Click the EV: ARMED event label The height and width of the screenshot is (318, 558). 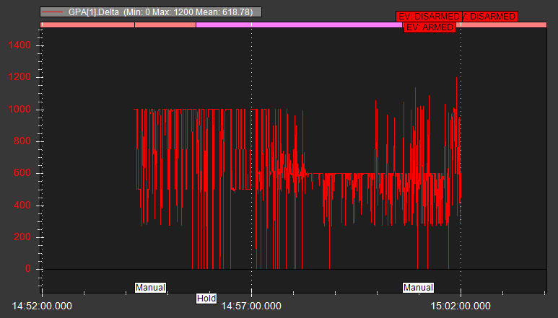click(x=430, y=27)
